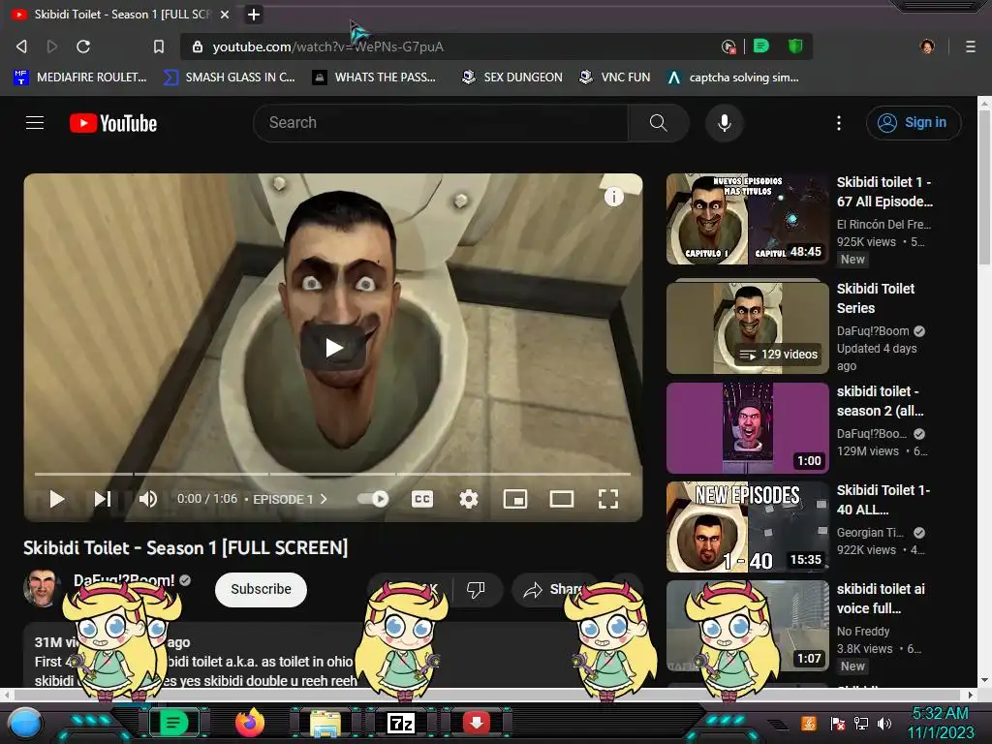The image size is (992, 744).
Task: Click the No Freddy channel name
Action: coord(863,632)
